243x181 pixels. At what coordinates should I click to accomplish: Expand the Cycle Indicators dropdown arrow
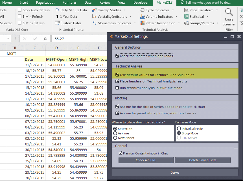pyautogui.click(x=173, y=10)
